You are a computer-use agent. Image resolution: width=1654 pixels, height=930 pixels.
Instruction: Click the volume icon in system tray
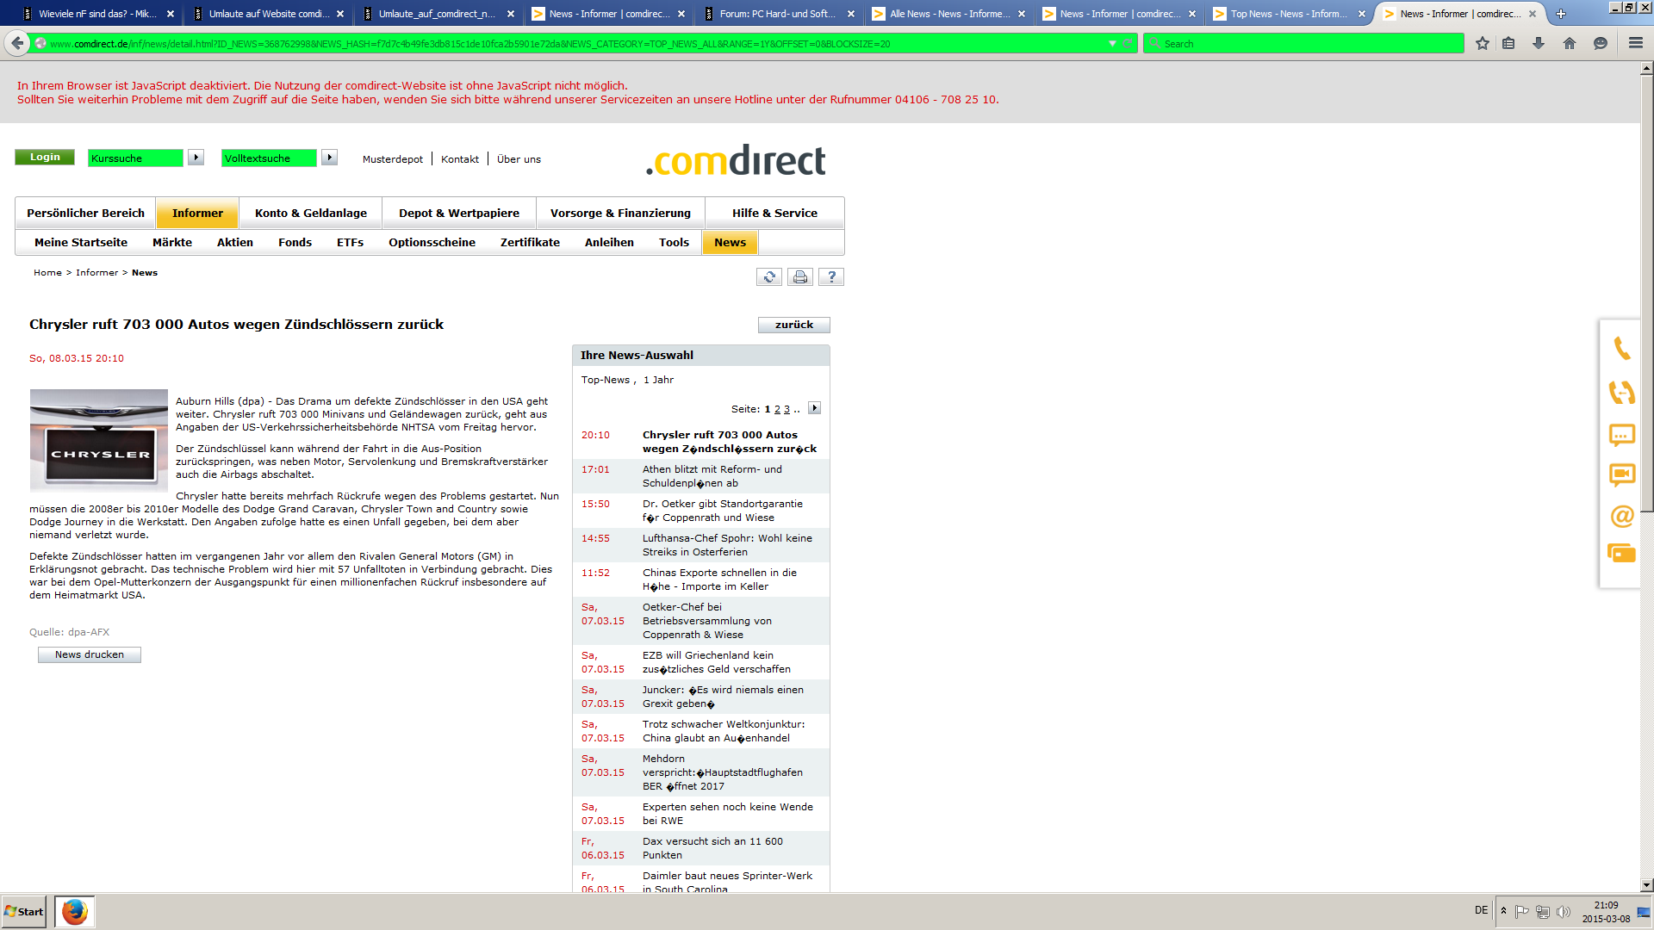(1564, 911)
